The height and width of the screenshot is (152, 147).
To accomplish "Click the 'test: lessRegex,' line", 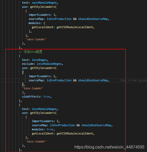I will 35,60.
